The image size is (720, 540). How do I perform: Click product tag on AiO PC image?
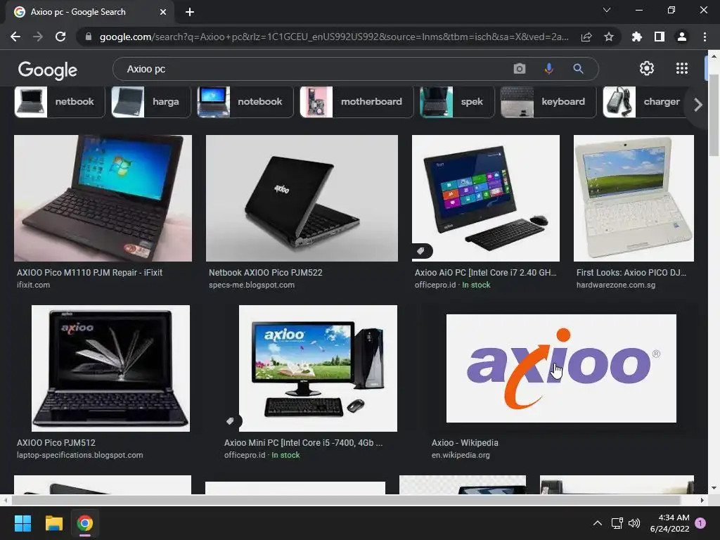[x=420, y=251]
